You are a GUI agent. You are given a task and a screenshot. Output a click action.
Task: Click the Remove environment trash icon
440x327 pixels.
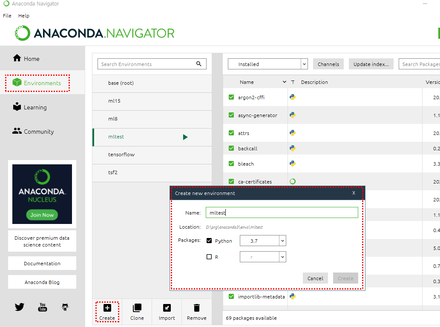[197, 308]
